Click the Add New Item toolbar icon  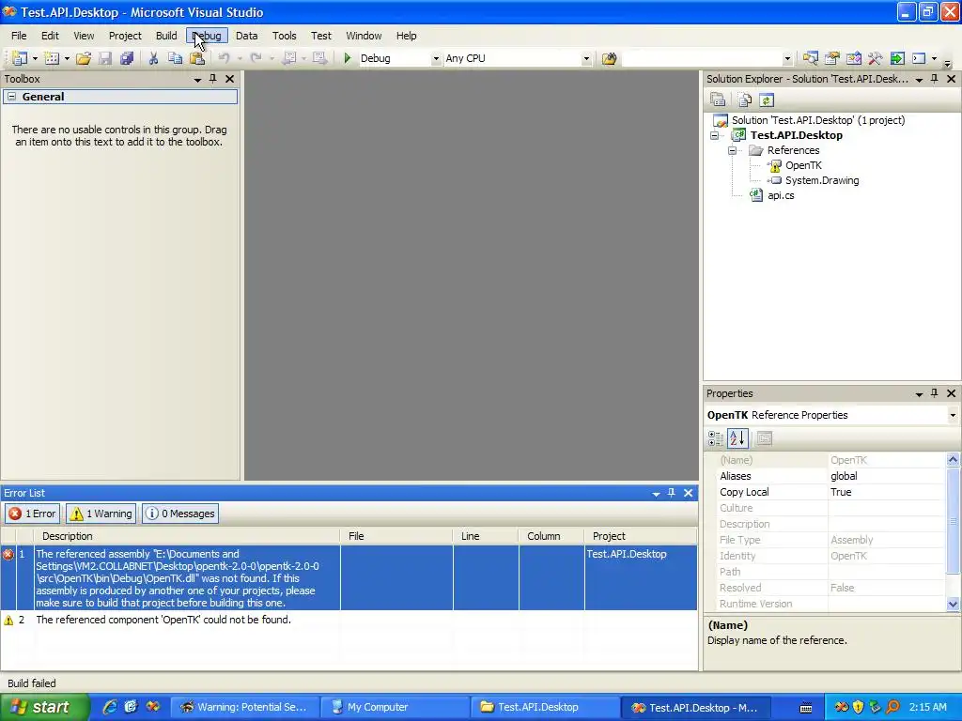click(53, 58)
